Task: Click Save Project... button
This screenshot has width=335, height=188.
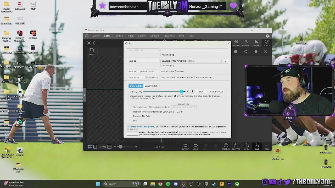Action: [x=143, y=78]
